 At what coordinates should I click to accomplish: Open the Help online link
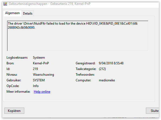pos(42,92)
